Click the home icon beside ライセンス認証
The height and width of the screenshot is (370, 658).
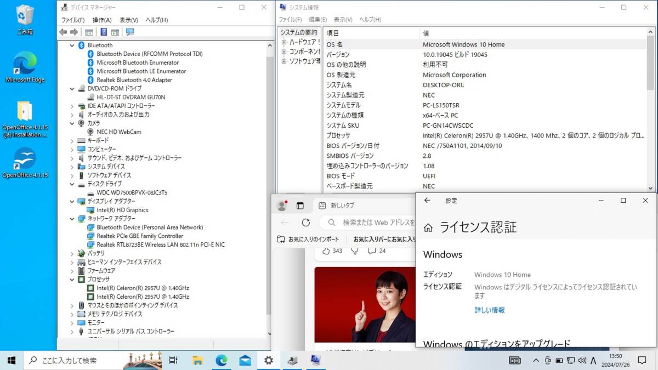[x=428, y=227]
